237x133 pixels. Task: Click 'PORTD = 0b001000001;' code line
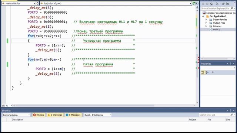tap(47, 22)
